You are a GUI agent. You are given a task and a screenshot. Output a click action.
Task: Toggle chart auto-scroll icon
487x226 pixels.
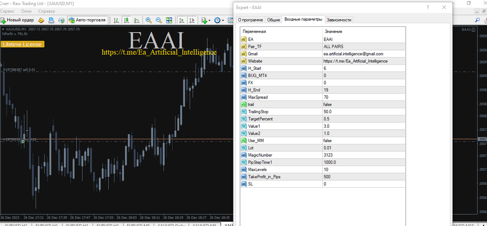pos(182,20)
